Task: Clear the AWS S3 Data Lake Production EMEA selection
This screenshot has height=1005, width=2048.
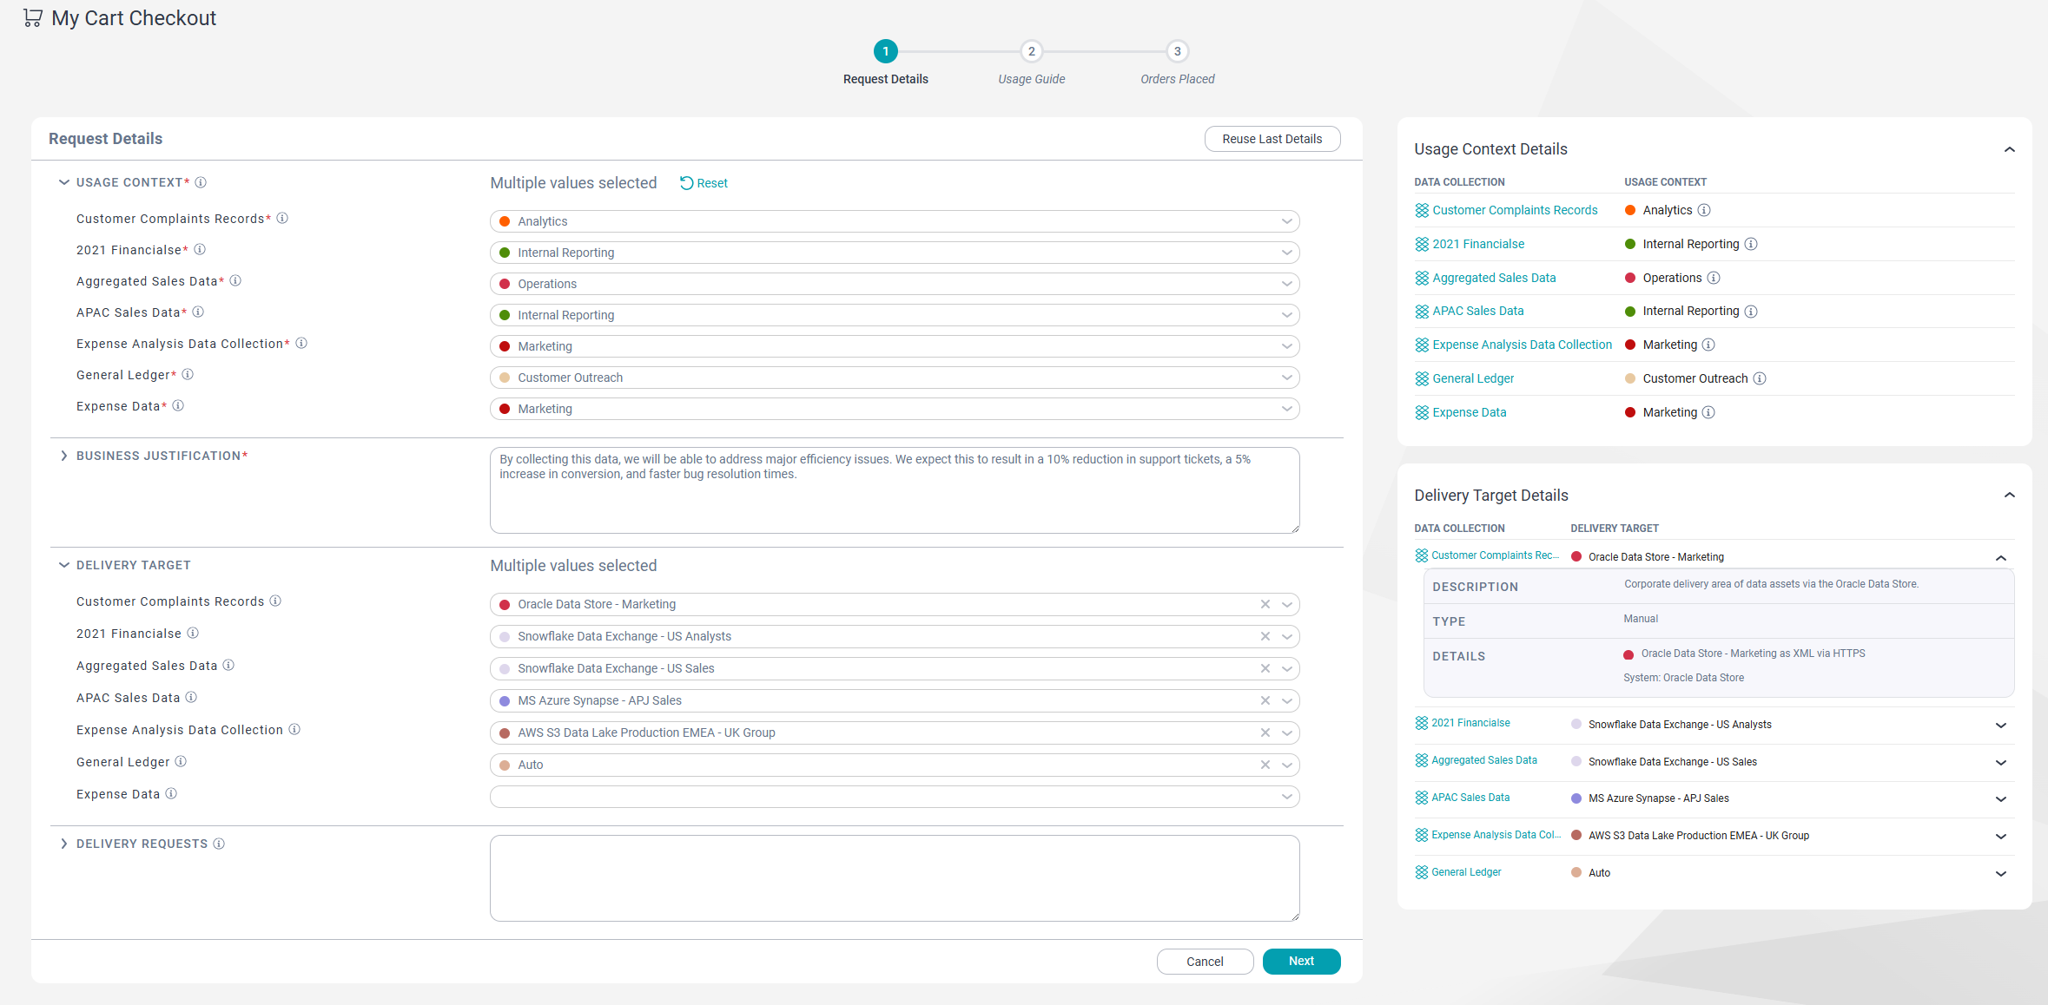Action: 1265,732
